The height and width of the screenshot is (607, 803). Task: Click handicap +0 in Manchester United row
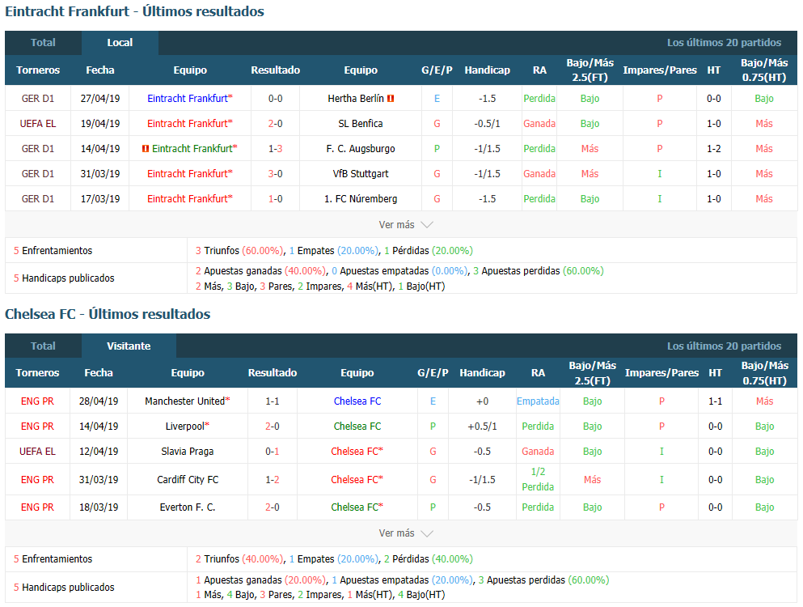click(x=483, y=401)
